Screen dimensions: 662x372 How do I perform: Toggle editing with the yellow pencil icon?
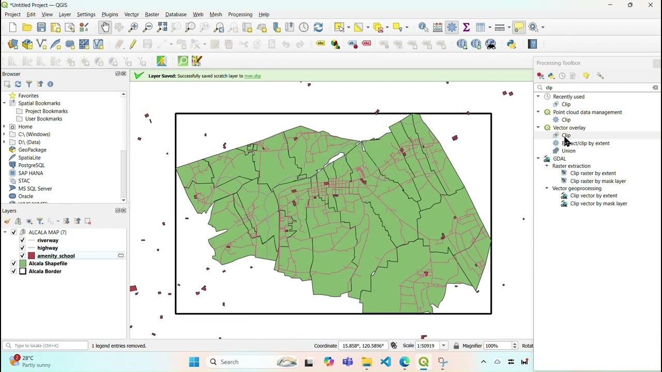pyautogui.click(x=133, y=44)
